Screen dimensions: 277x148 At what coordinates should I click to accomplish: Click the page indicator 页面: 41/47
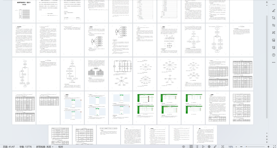(x=9, y=147)
